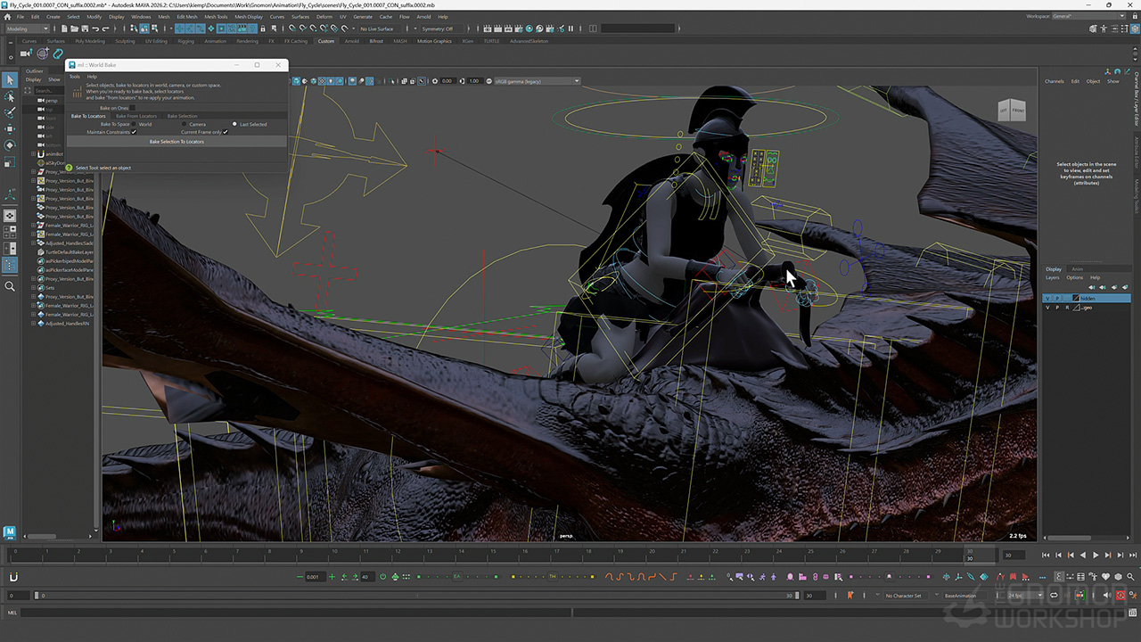Activate the Lasso Select tool
This screenshot has height=642, width=1141.
coord(10,96)
